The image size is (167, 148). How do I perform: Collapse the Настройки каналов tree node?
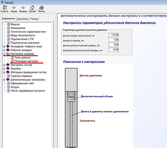pos(4,54)
